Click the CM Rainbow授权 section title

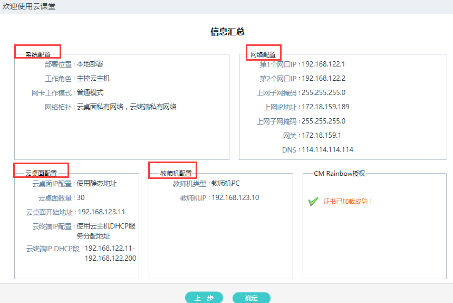coord(339,173)
